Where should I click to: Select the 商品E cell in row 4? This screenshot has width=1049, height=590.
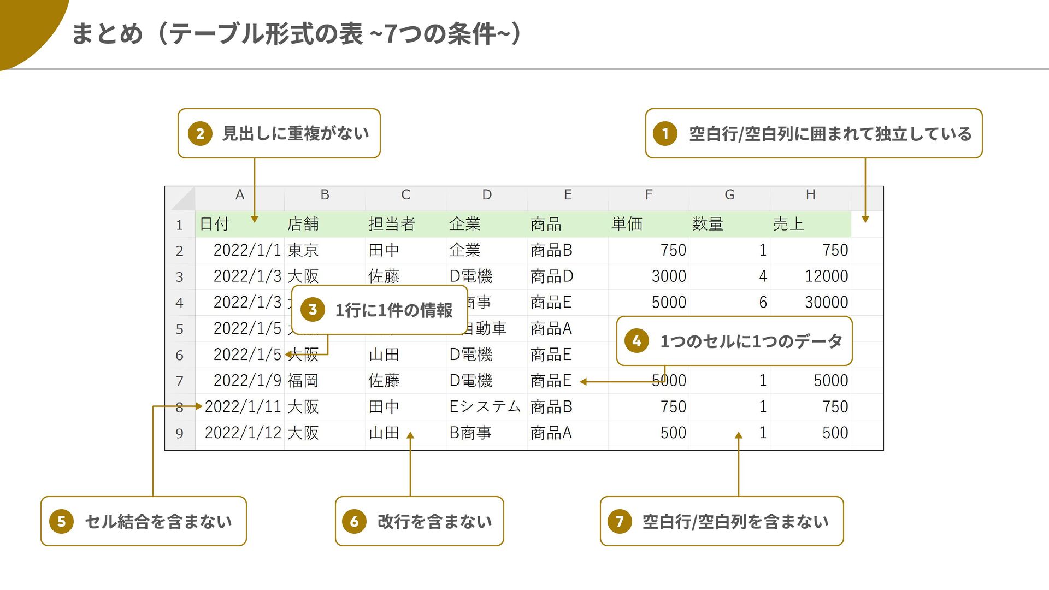coord(568,303)
